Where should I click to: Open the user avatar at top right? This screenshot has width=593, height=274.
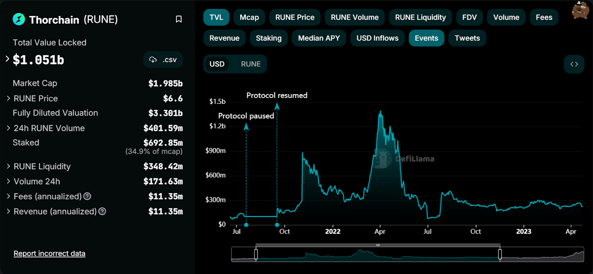580,10
